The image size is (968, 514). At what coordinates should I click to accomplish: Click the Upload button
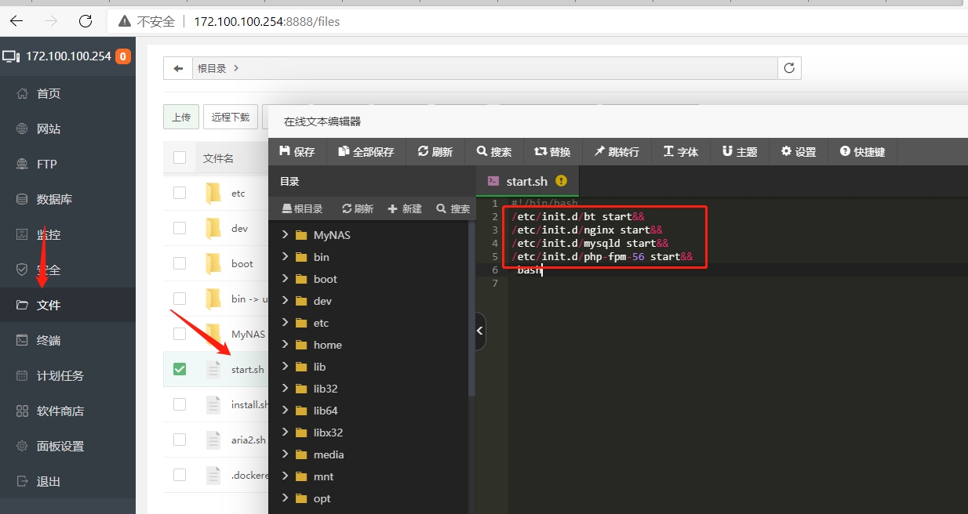[181, 117]
